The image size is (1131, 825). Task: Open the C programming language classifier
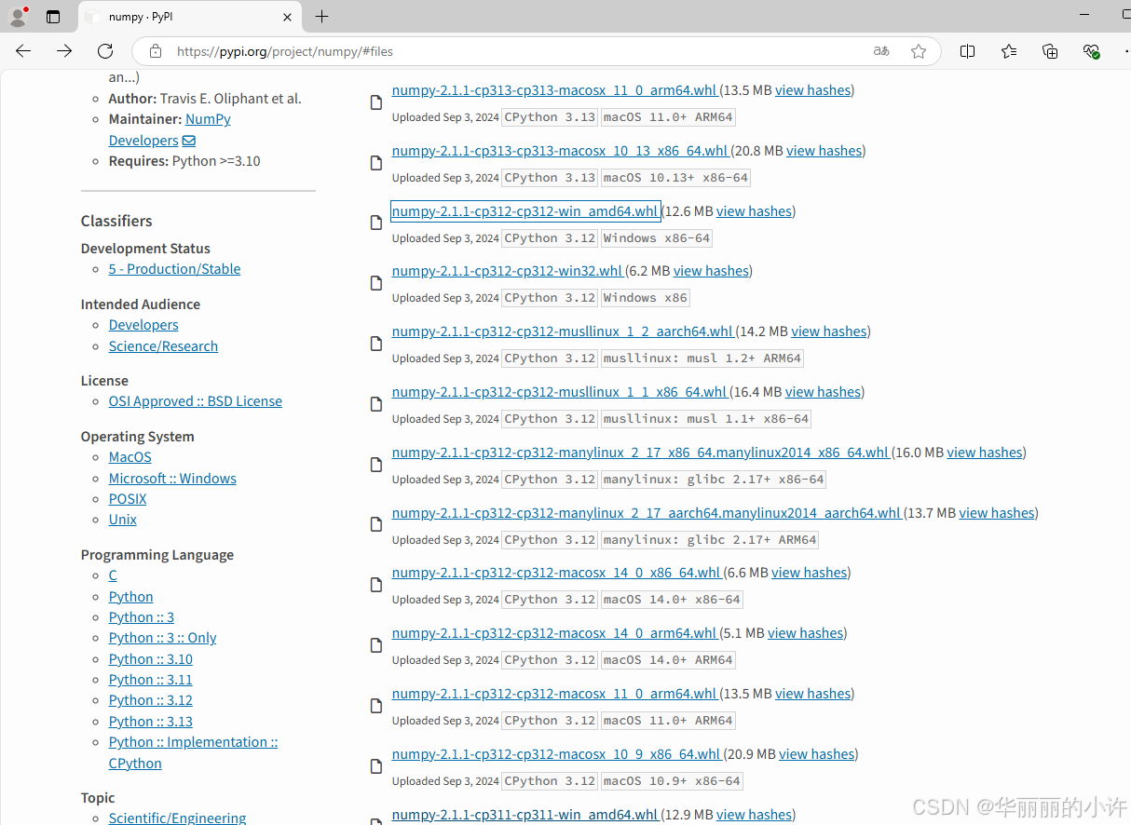113,575
